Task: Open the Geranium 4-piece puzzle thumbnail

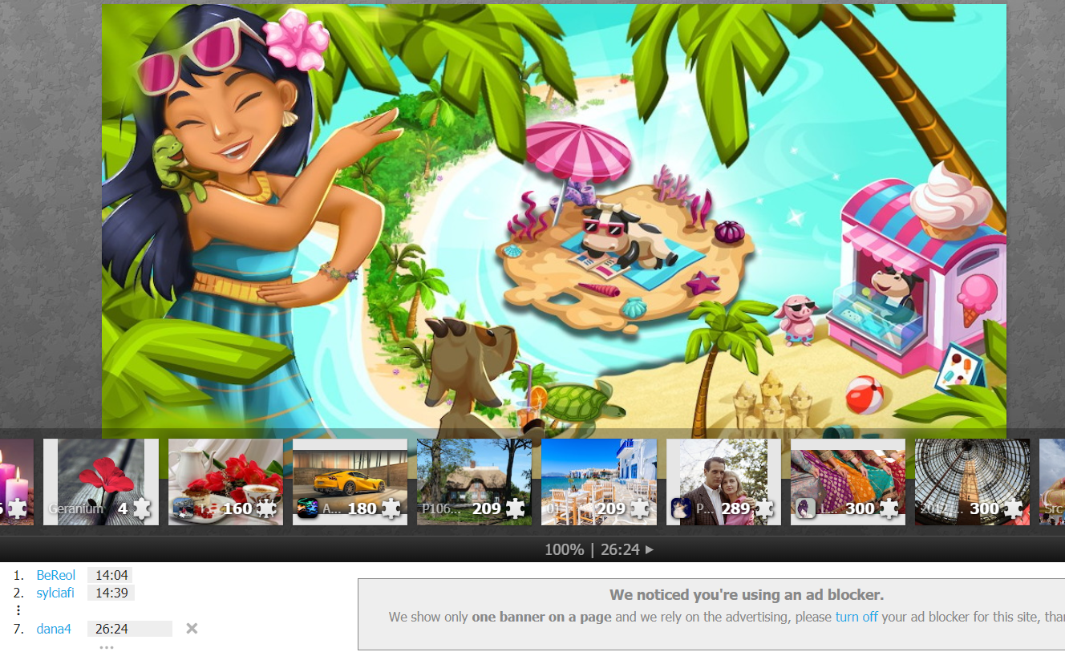Action: [100, 482]
